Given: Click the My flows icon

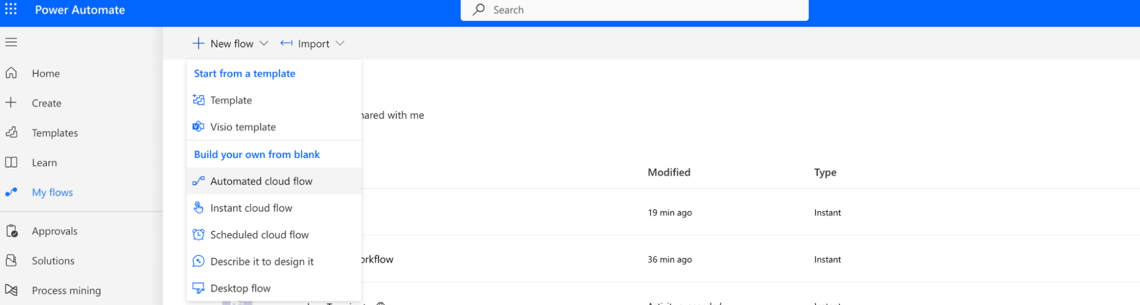Looking at the screenshot, I should (x=11, y=192).
